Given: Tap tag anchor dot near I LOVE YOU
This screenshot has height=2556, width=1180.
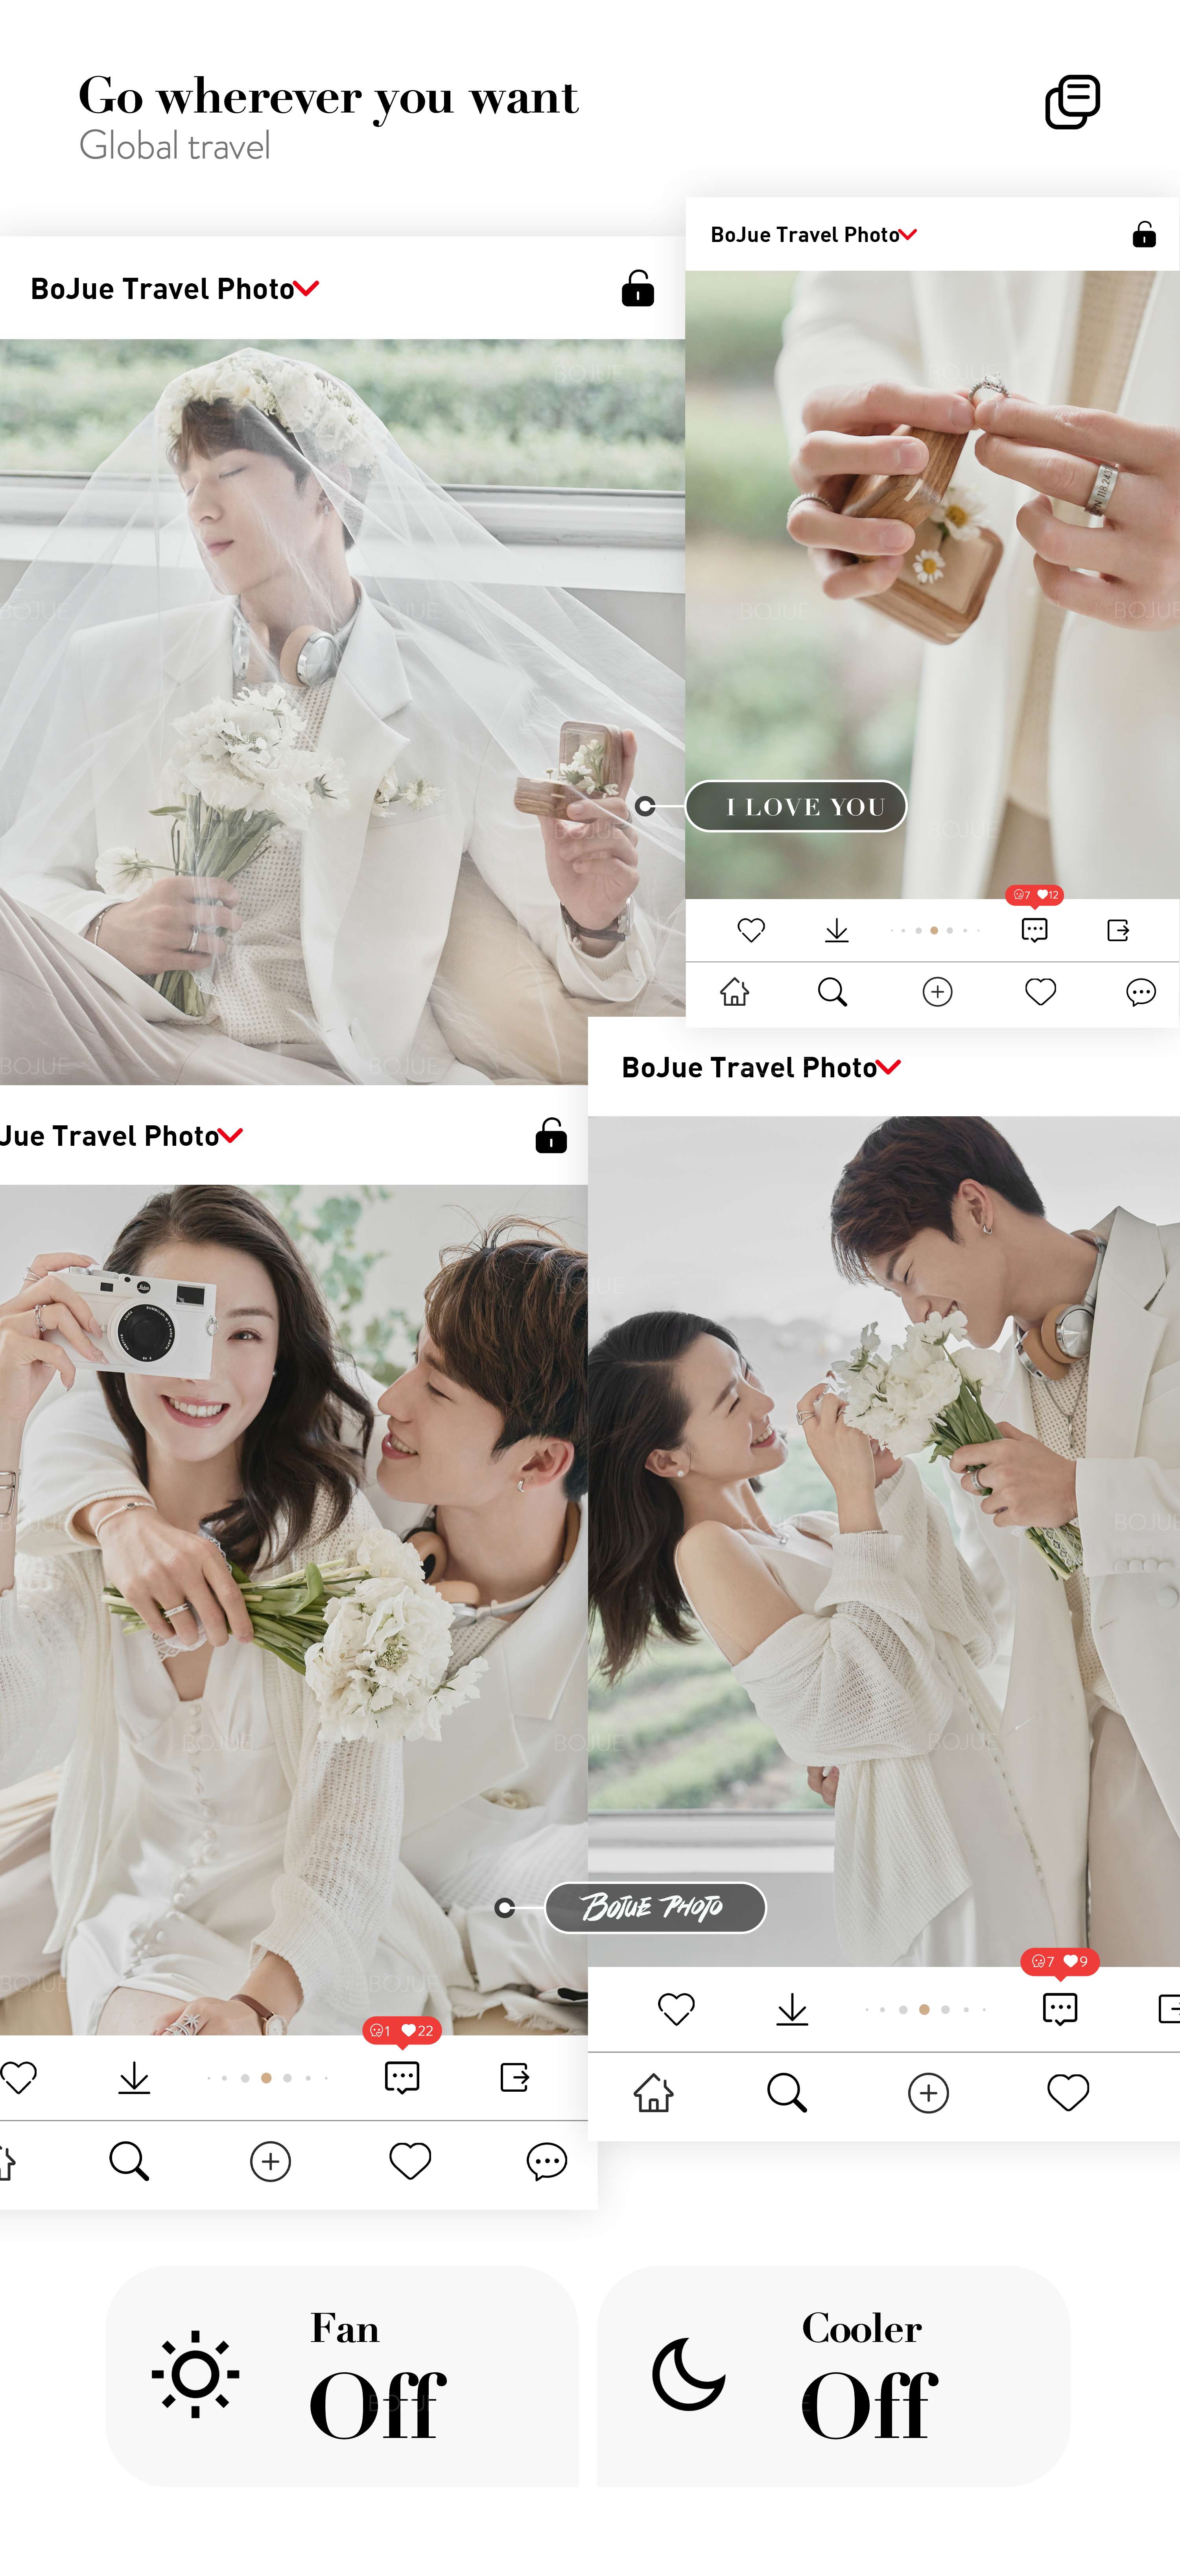Looking at the screenshot, I should coord(645,806).
